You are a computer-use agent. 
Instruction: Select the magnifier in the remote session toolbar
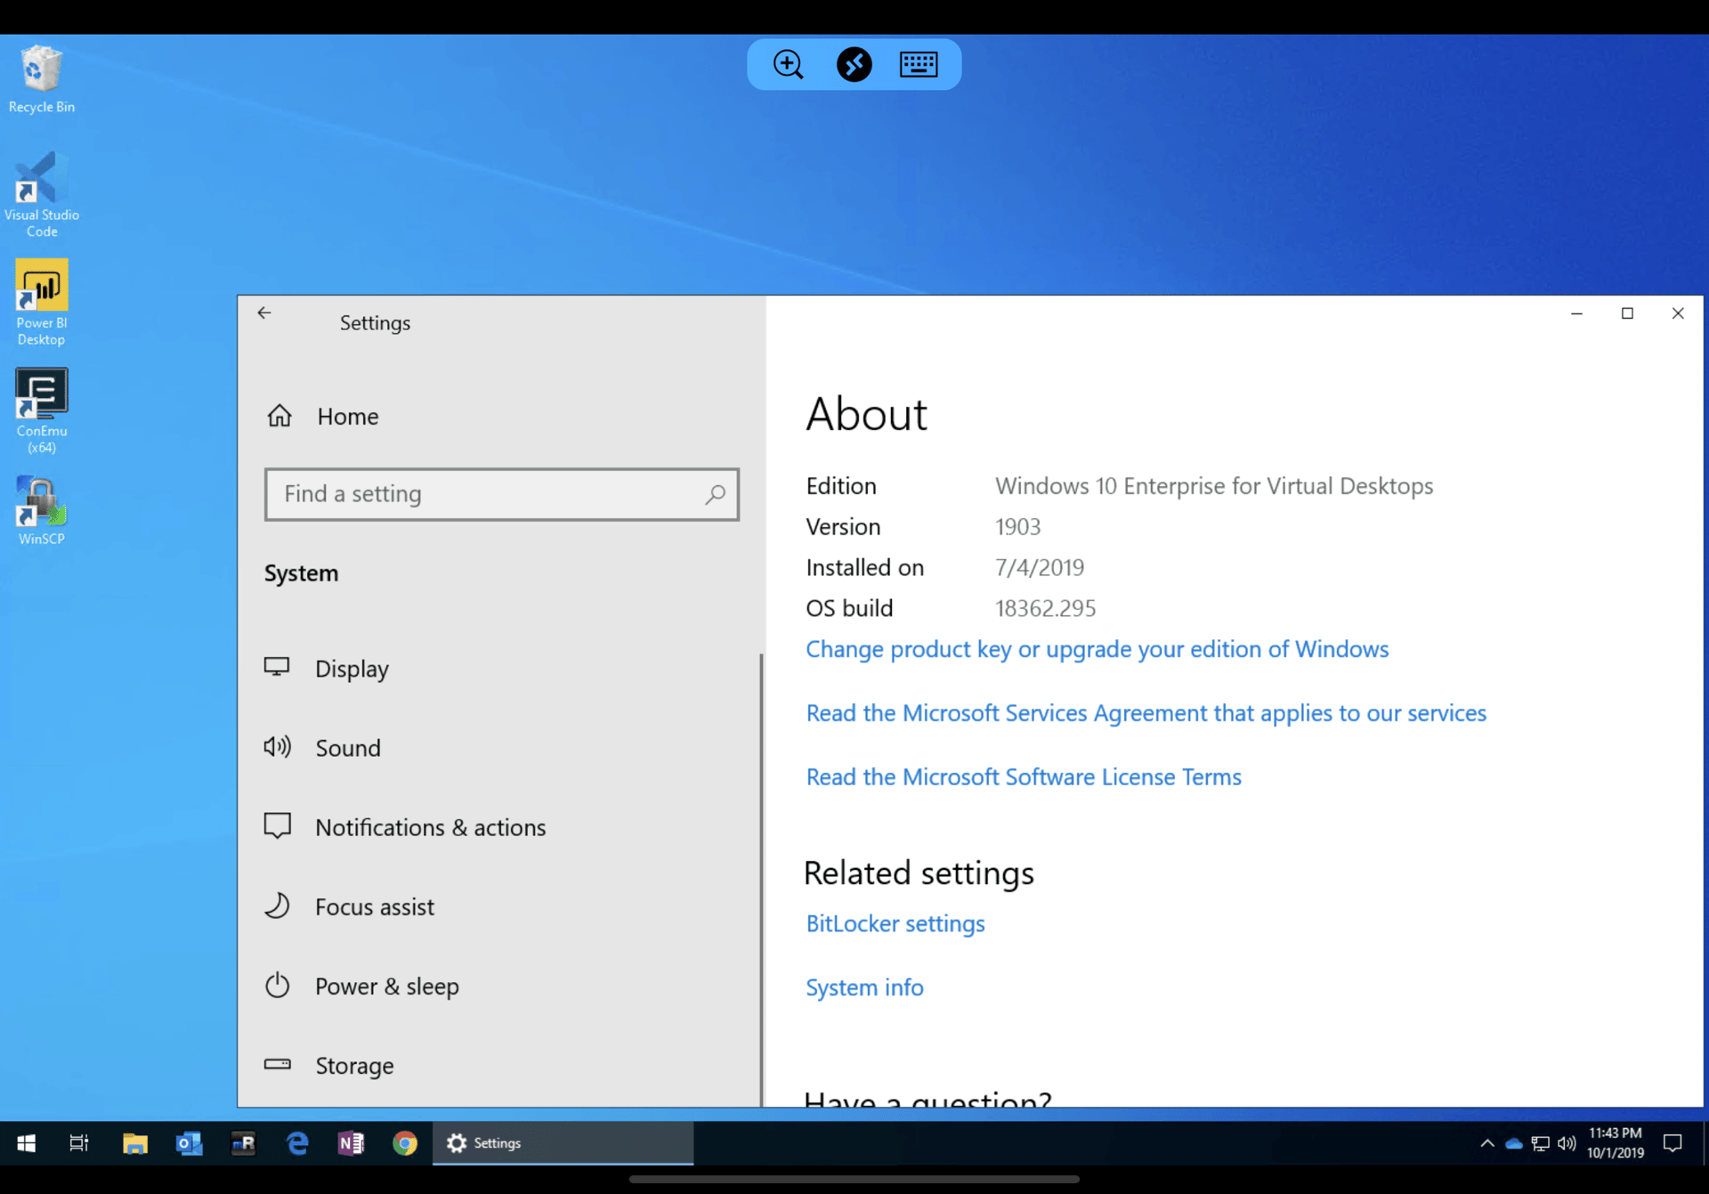point(787,63)
